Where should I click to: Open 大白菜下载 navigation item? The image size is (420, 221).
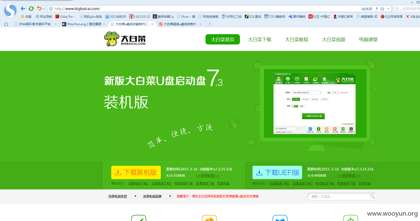coord(259,40)
